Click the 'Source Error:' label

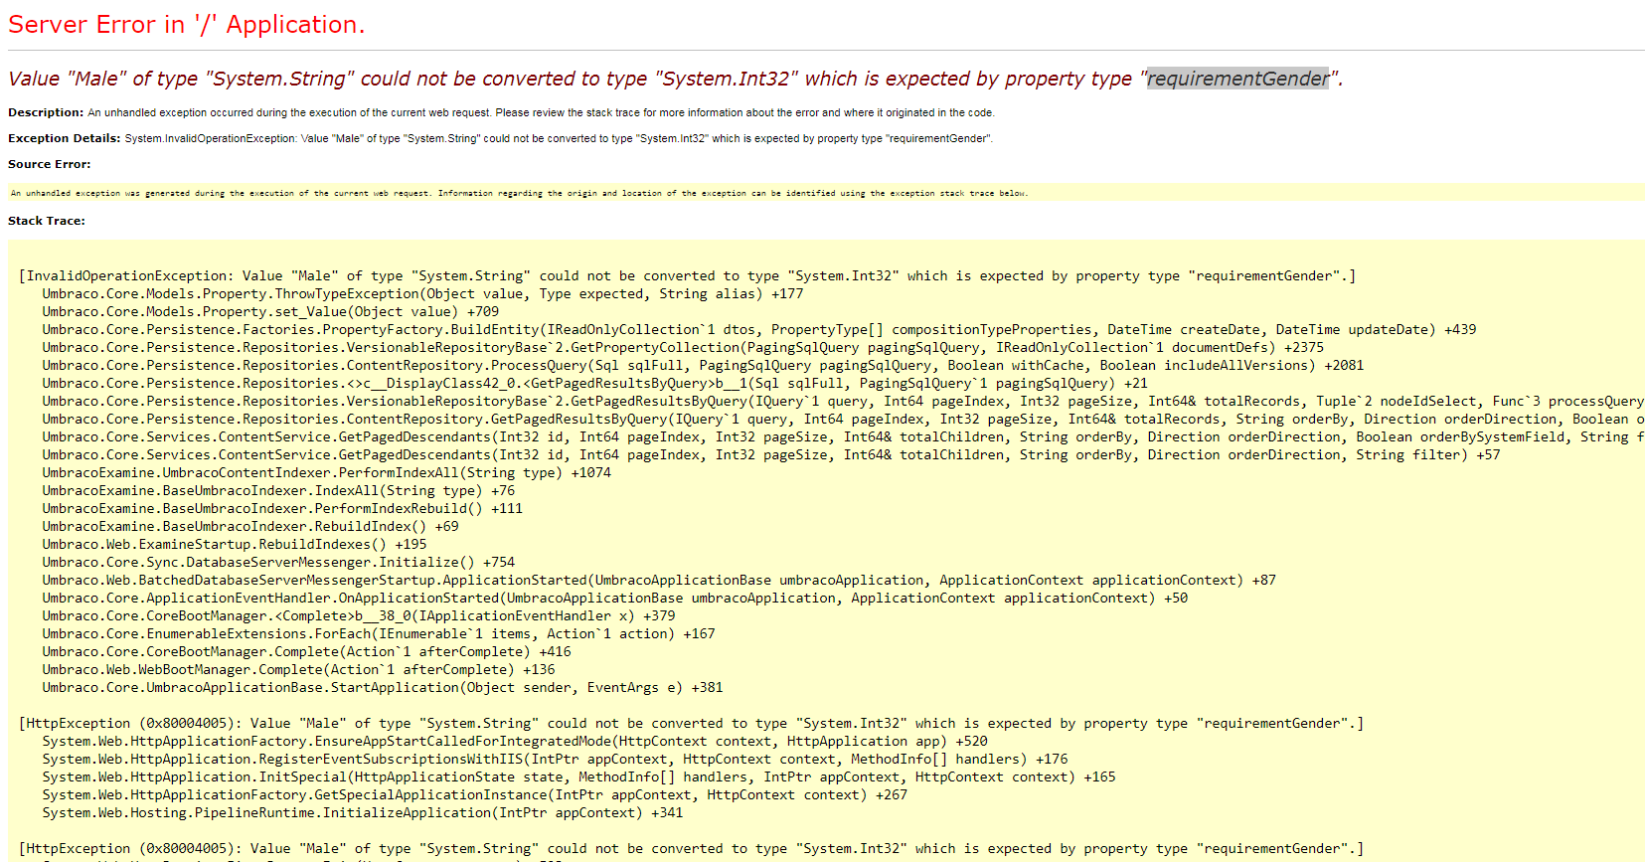[50, 165]
